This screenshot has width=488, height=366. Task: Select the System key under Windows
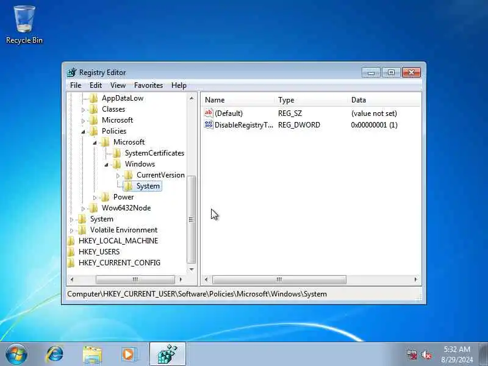(148, 186)
